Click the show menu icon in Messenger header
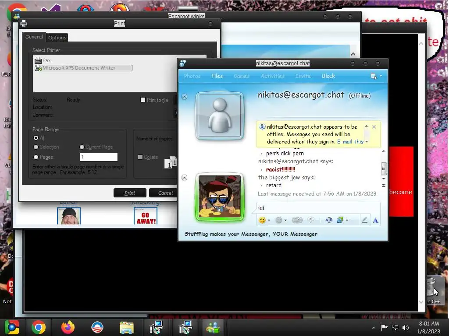Image resolution: width=449 pixels, height=336 pixels. 374,76
